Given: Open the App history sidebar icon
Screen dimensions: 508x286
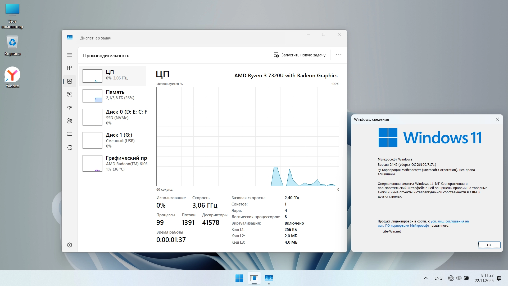Looking at the screenshot, I should tap(70, 95).
